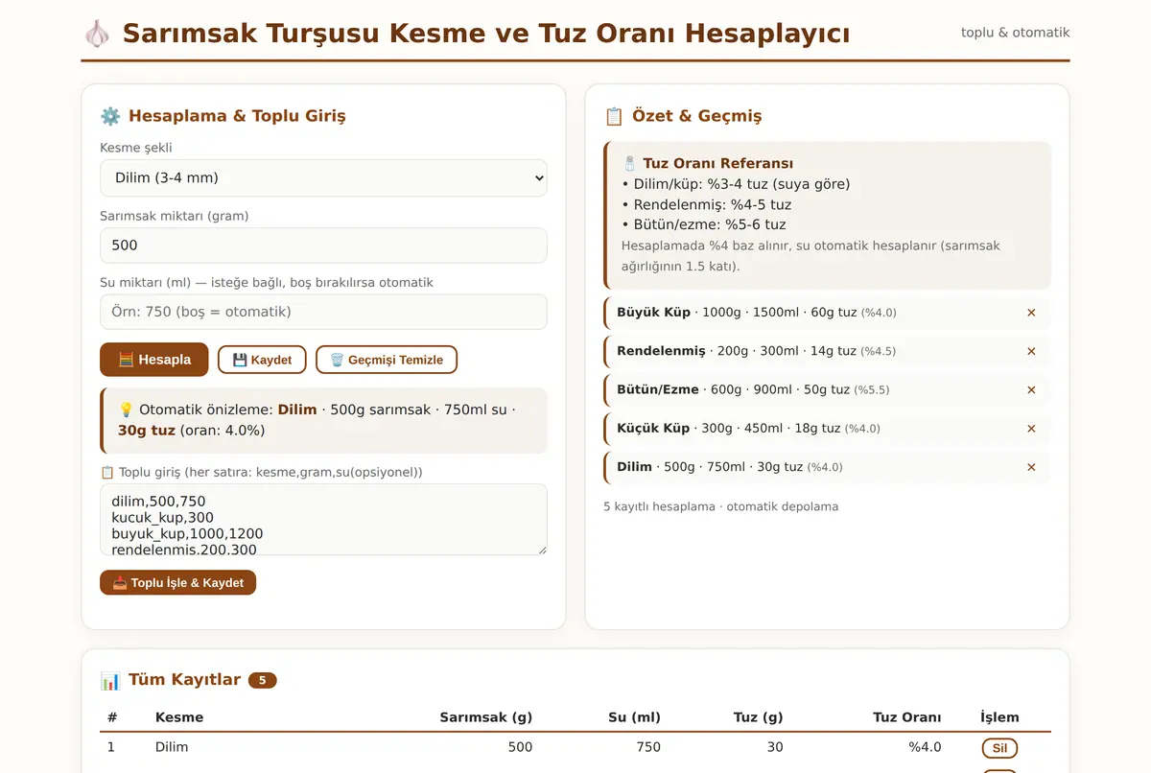Click Geçmişi Temizle button
This screenshot has height=773, width=1151.
click(x=387, y=360)
